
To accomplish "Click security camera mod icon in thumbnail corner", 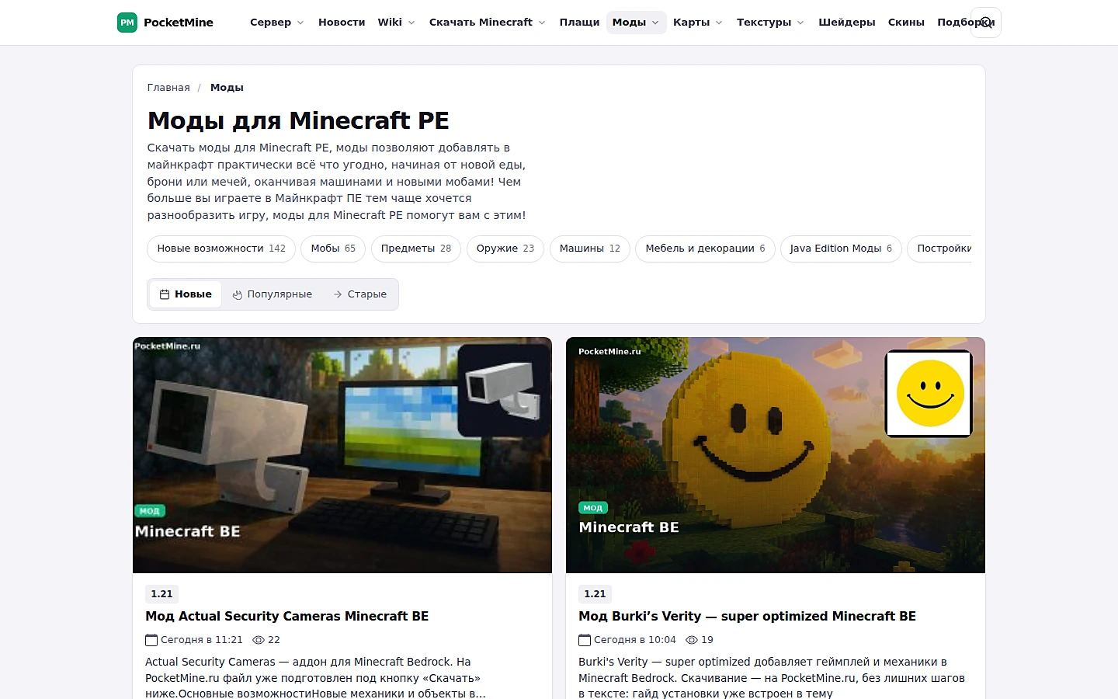I will (x=504, y=391).
